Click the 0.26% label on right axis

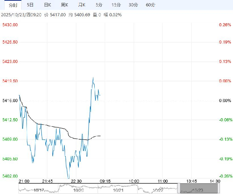[225, 25]
